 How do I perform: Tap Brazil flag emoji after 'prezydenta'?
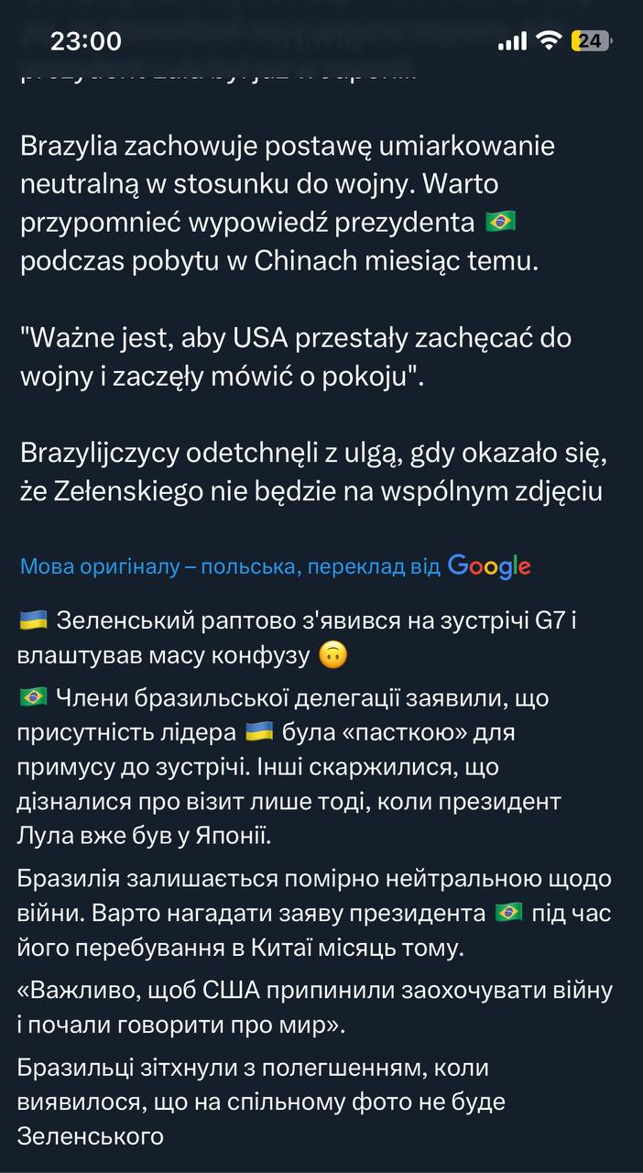(500, 221)
